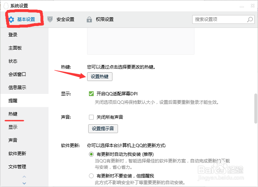Select 有更新时自动为我安装 radio option
Image resolution: width=258 pixels, height=187 pixels.
pos(91,154)
